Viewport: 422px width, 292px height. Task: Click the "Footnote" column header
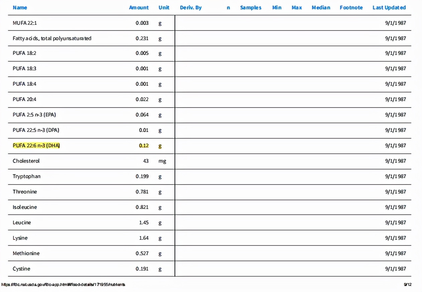point(351,7)
